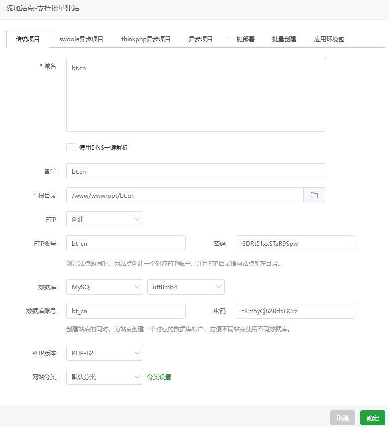This screenshot has width=389, height=427.
Task: Click the 网站分类 label
Action: tap(44, 377)
